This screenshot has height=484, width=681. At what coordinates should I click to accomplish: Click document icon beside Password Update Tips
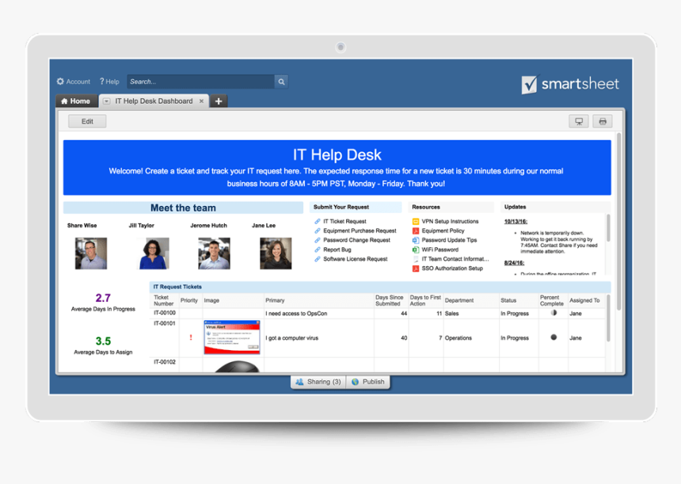point(416,240)
